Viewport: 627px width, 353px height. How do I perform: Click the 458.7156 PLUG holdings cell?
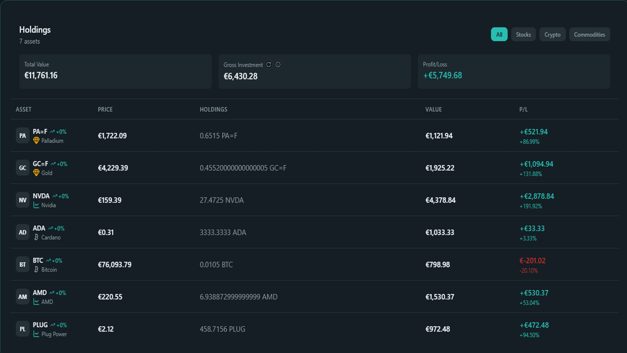point(222,329)
